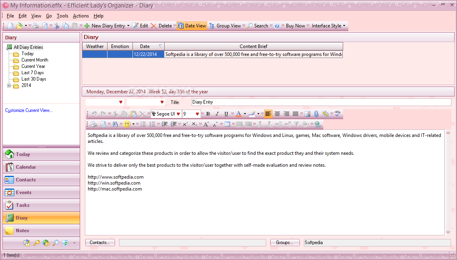Click the Contacts... button

pyautogui.click(x=100, y=243)
